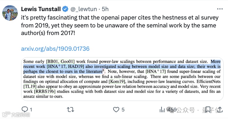This screenshot has width=228, height=119.
Task: Click the 459 view count
Action: tap(172, 110)
